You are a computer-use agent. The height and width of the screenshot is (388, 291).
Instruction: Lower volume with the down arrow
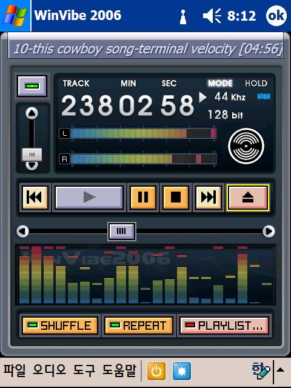[32, 166]
